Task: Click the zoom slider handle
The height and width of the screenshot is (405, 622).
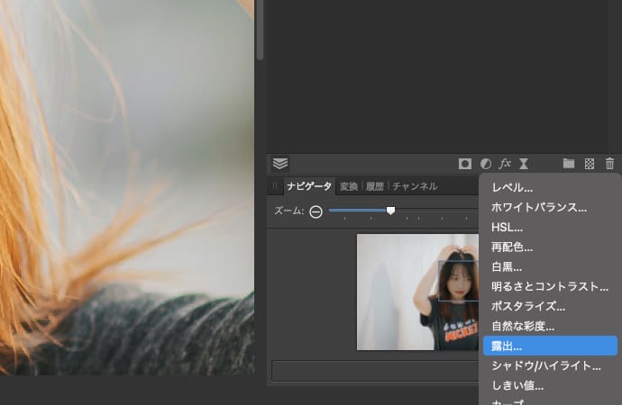Action: 390,211
